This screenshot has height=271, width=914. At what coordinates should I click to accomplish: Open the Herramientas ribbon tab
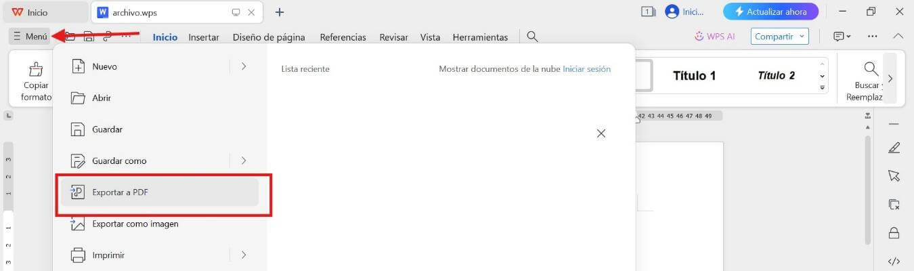(x=480, y=37)
